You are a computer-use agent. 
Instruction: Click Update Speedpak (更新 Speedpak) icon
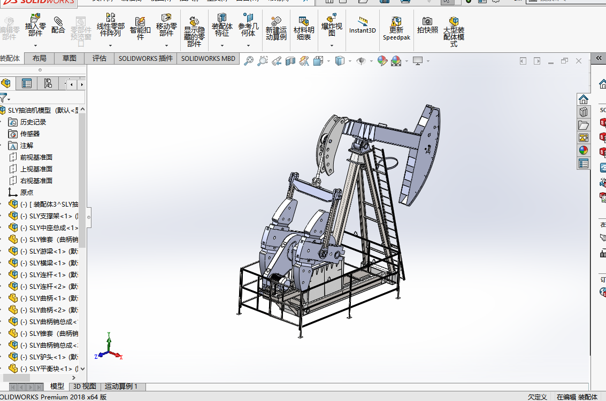point(396,28)
